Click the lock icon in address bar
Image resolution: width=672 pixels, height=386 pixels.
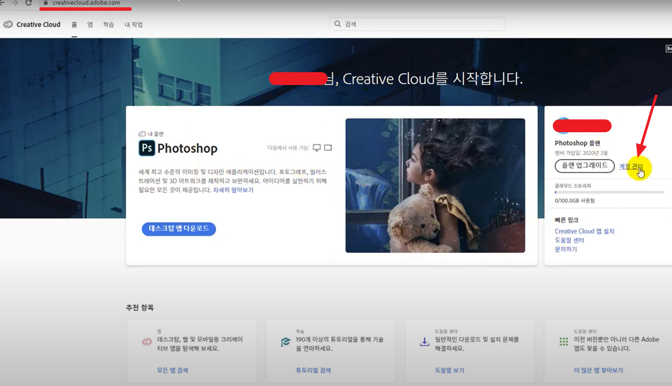tap(46, 3)
